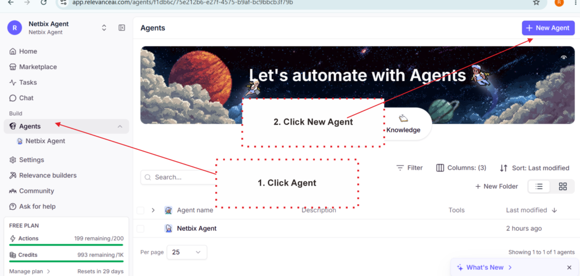Click the Credits usage progress bar
This screenshot has height=276, width=580.
point(66,261)
